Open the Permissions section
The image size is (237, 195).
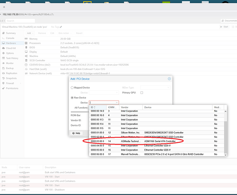click(x=12, y=88)
